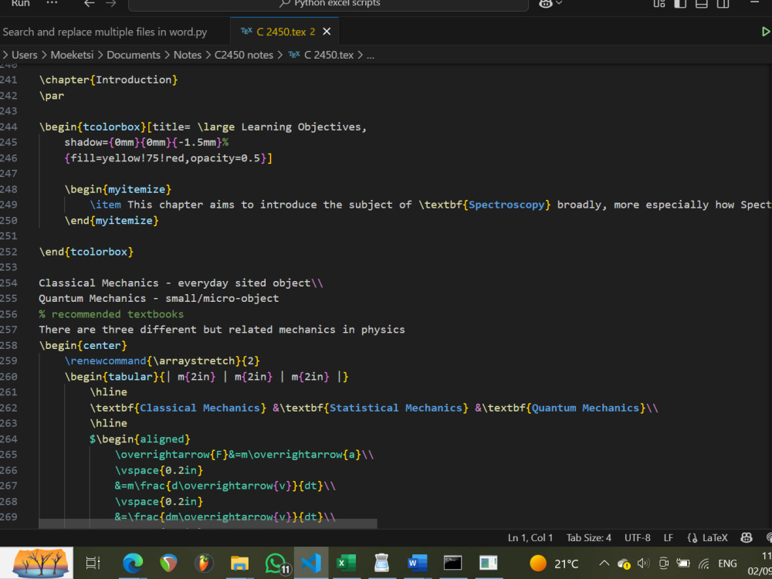This screenshot has width=772, height=579.
Task: Click the word 'Spectroscopy' in line 249
Action: pos(506,205)
